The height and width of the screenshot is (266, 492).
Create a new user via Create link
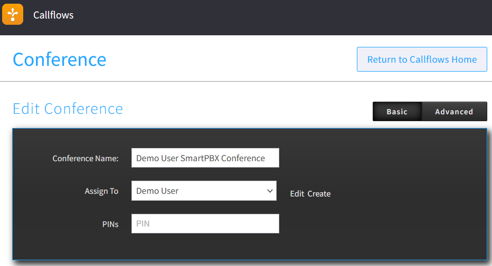(319, 194)
